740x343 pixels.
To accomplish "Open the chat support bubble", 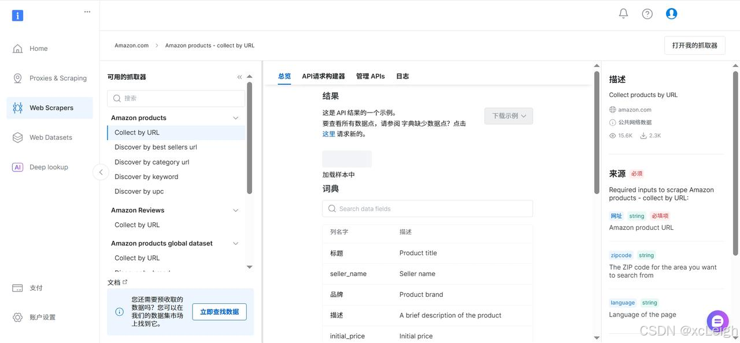I will [717, 321].
